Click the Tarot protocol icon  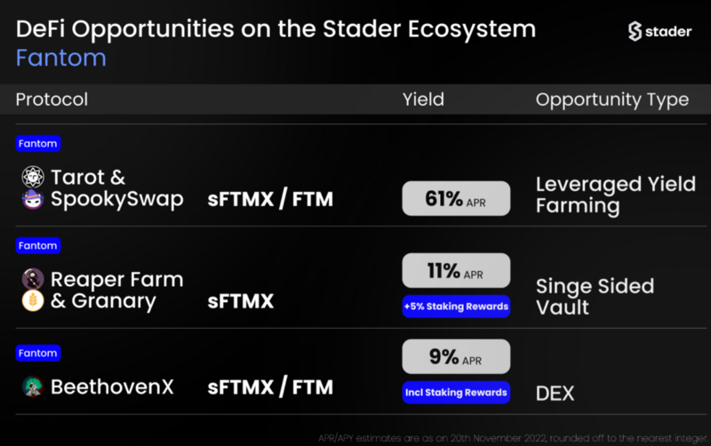click(33, 177)
